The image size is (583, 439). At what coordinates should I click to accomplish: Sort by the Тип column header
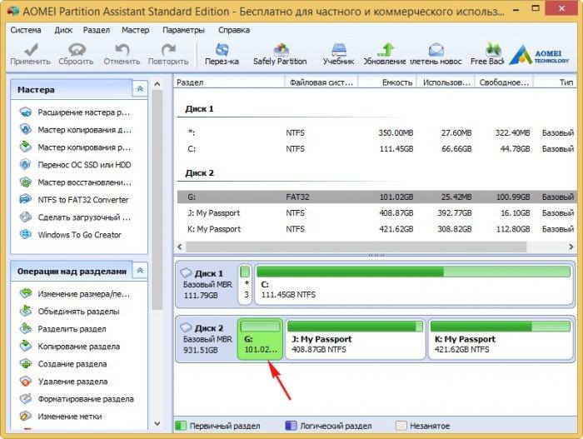555,82
